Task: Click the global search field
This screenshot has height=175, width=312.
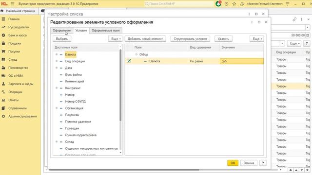Action: click(x=179, y=4)
